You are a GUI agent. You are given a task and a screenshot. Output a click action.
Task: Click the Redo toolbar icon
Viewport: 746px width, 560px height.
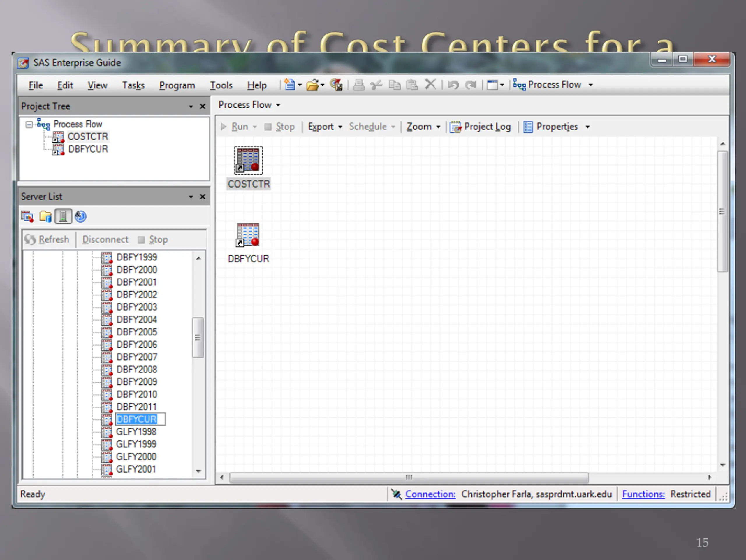tap(470, 85)
